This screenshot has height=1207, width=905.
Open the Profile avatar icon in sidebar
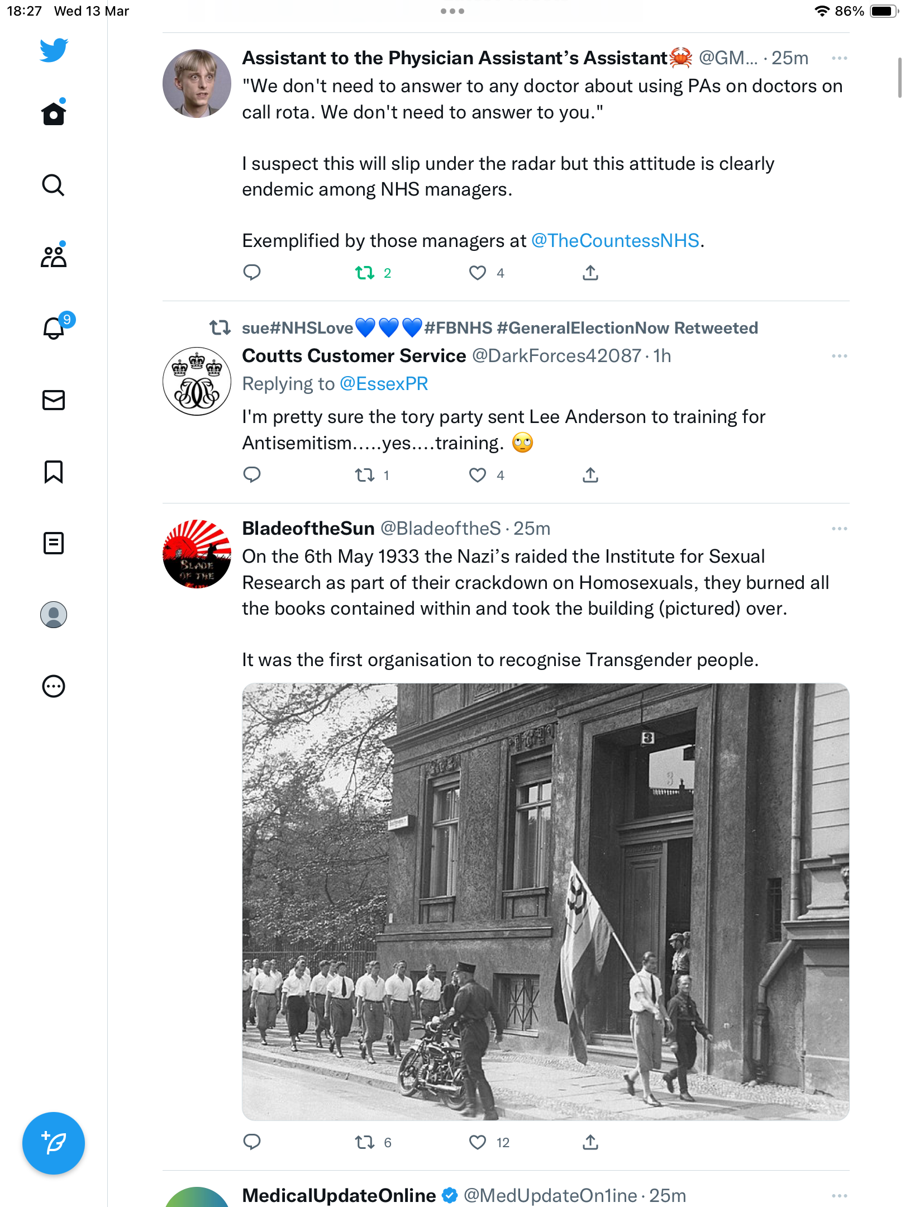click(54, 615)
